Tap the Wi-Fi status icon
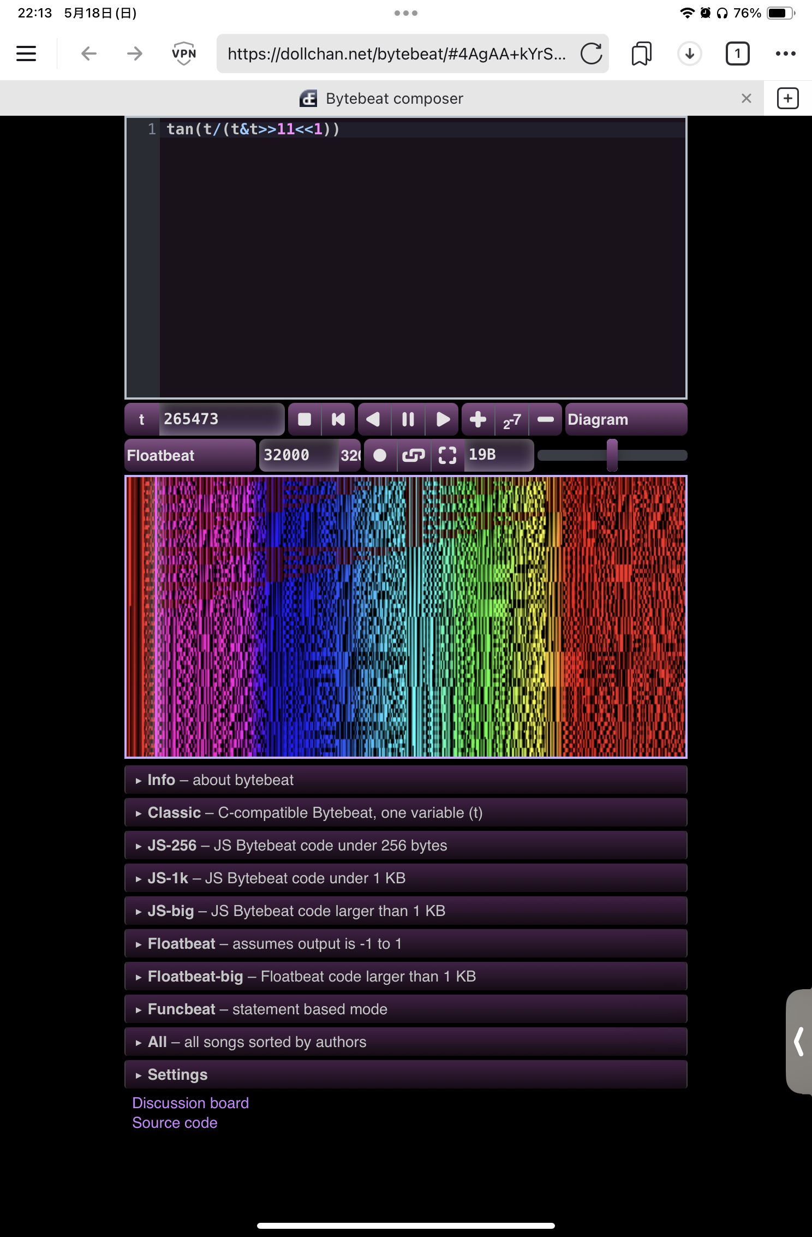 point(688,13)
